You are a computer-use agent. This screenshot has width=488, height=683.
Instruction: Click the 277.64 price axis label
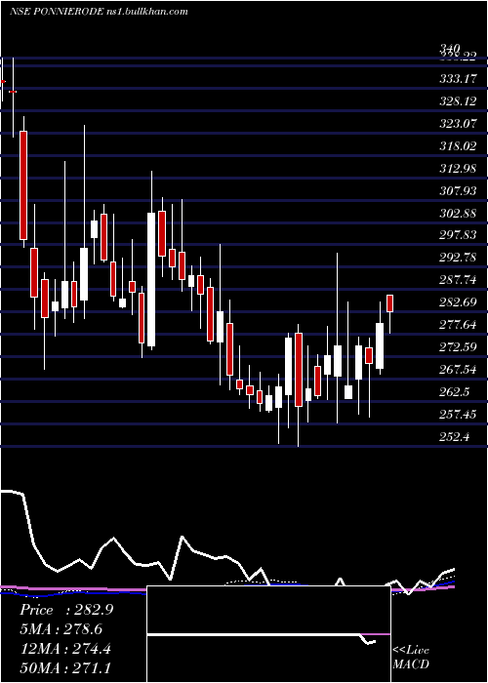tap(458, 325)
